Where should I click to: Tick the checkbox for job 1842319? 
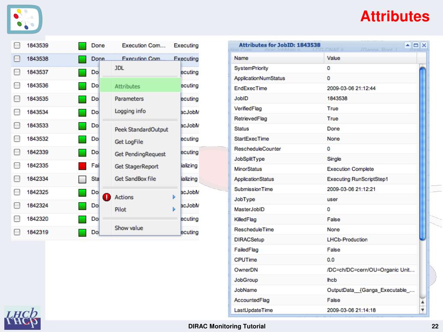[17, 232]
